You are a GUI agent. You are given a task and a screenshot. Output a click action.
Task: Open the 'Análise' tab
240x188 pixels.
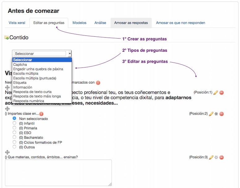100,23
